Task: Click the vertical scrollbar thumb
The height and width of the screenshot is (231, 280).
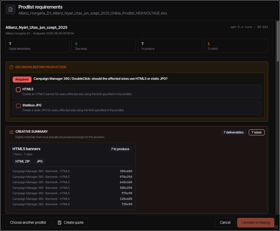Action: coord(278,41)
